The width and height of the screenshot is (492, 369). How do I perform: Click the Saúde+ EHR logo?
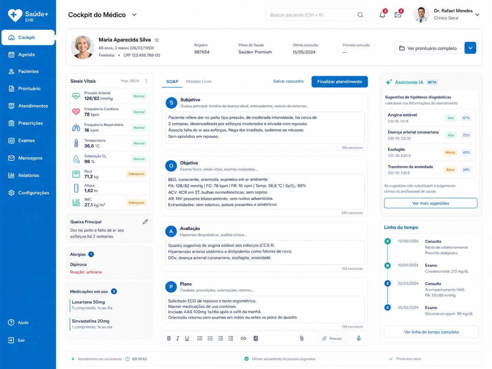[x=28, y=15]
